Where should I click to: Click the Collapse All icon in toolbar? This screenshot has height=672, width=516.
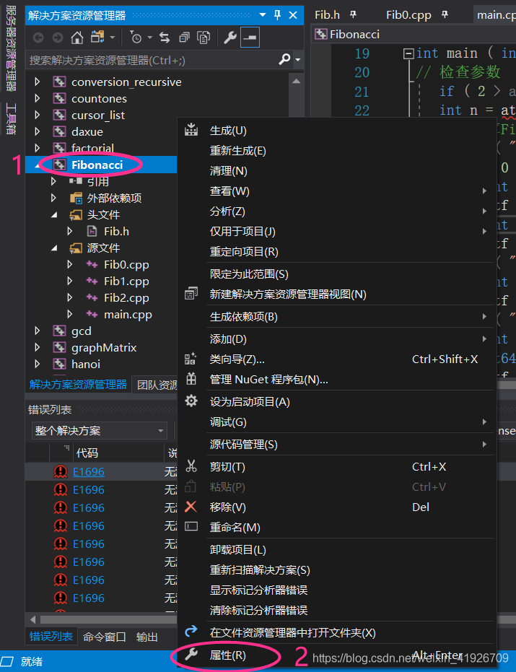pos(185,38)
